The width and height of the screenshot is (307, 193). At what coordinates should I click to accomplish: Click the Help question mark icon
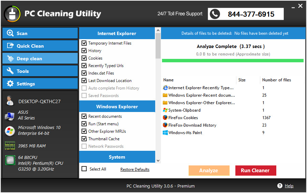(x=280, y=186)
